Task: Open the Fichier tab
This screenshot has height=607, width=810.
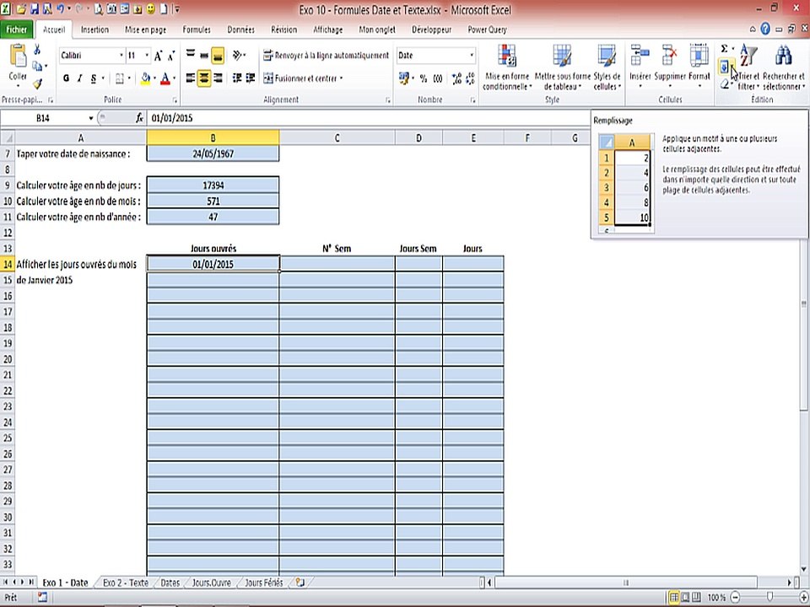Action: point(17,30)
